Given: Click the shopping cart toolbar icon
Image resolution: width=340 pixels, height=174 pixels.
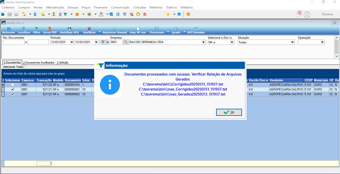Looking at the screenshot, I should coord(65,14).
